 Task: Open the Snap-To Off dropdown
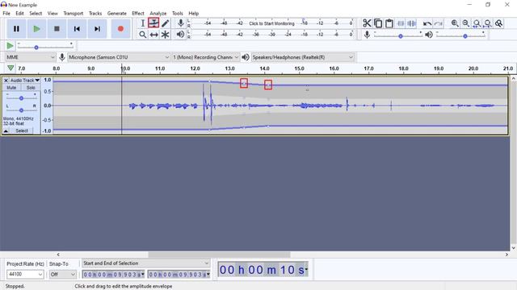63,274
